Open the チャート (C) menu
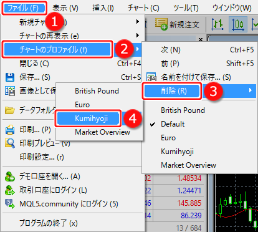This screenshot has height=232, width=258. coord(143,8)
